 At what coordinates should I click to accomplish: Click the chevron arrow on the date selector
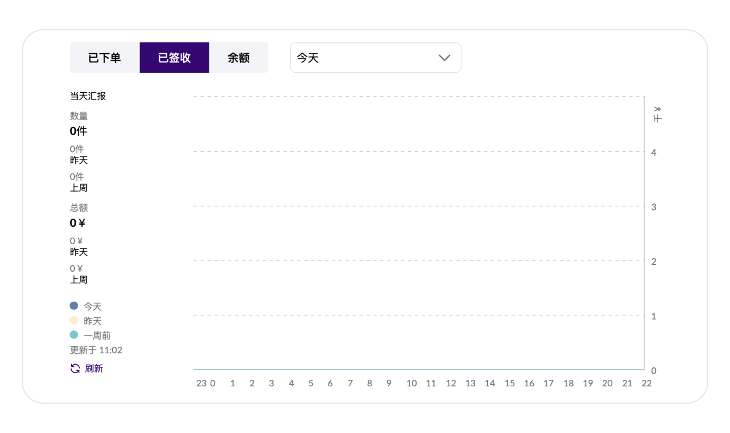click(x=445, y=58)
